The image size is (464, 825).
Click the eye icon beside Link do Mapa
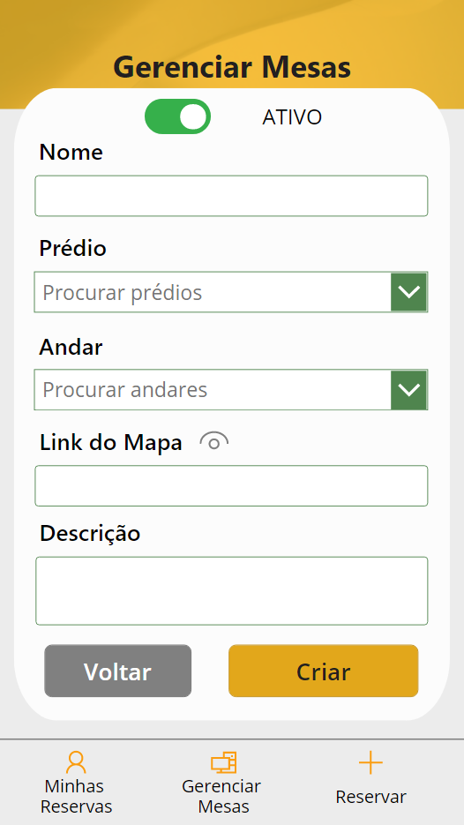(214, 442)
